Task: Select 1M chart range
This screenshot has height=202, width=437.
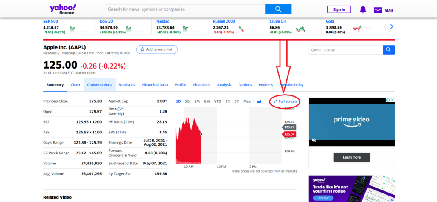Action: pos(197,101)
